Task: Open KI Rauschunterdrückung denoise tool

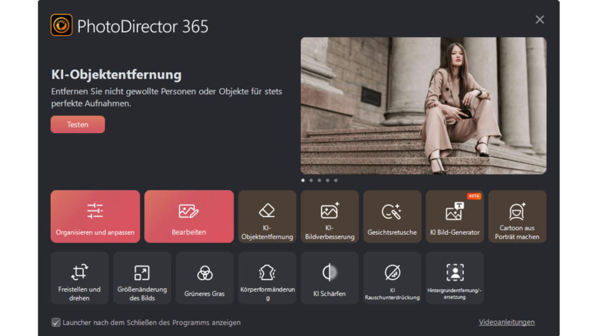Action: pos(392,278)
